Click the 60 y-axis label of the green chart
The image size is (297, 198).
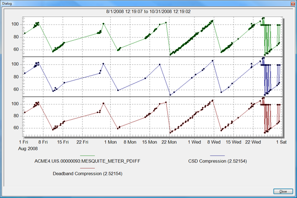pos(16,49)
